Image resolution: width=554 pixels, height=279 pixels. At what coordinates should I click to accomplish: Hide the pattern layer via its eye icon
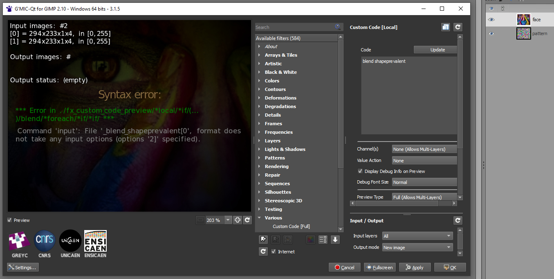click(491, 33)
